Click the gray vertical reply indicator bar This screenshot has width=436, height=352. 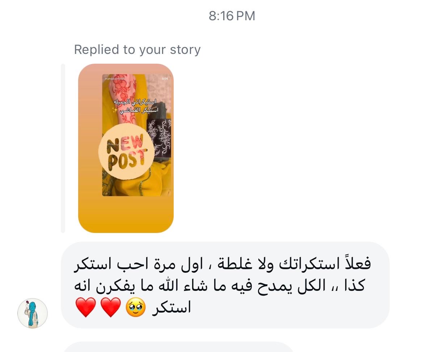point(63,148)
